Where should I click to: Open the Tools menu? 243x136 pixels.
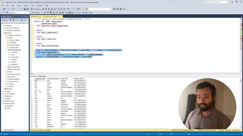point(33,6)
